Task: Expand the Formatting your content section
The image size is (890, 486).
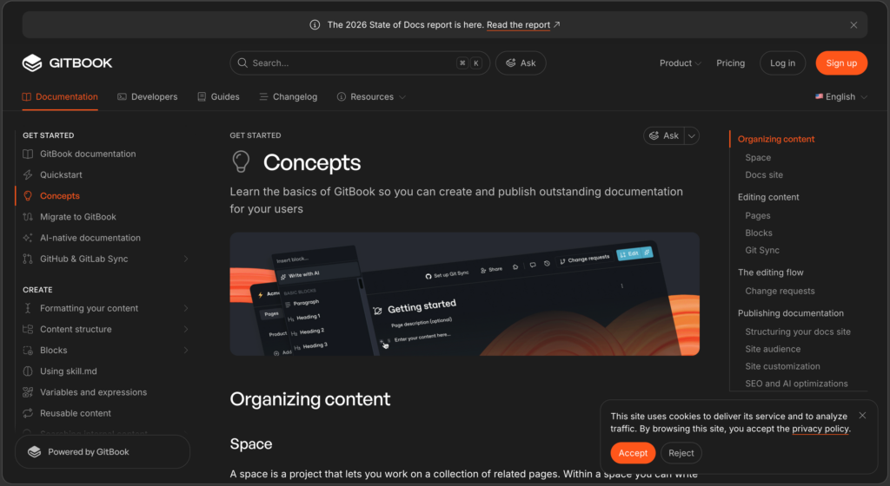Action: point(186,308)
